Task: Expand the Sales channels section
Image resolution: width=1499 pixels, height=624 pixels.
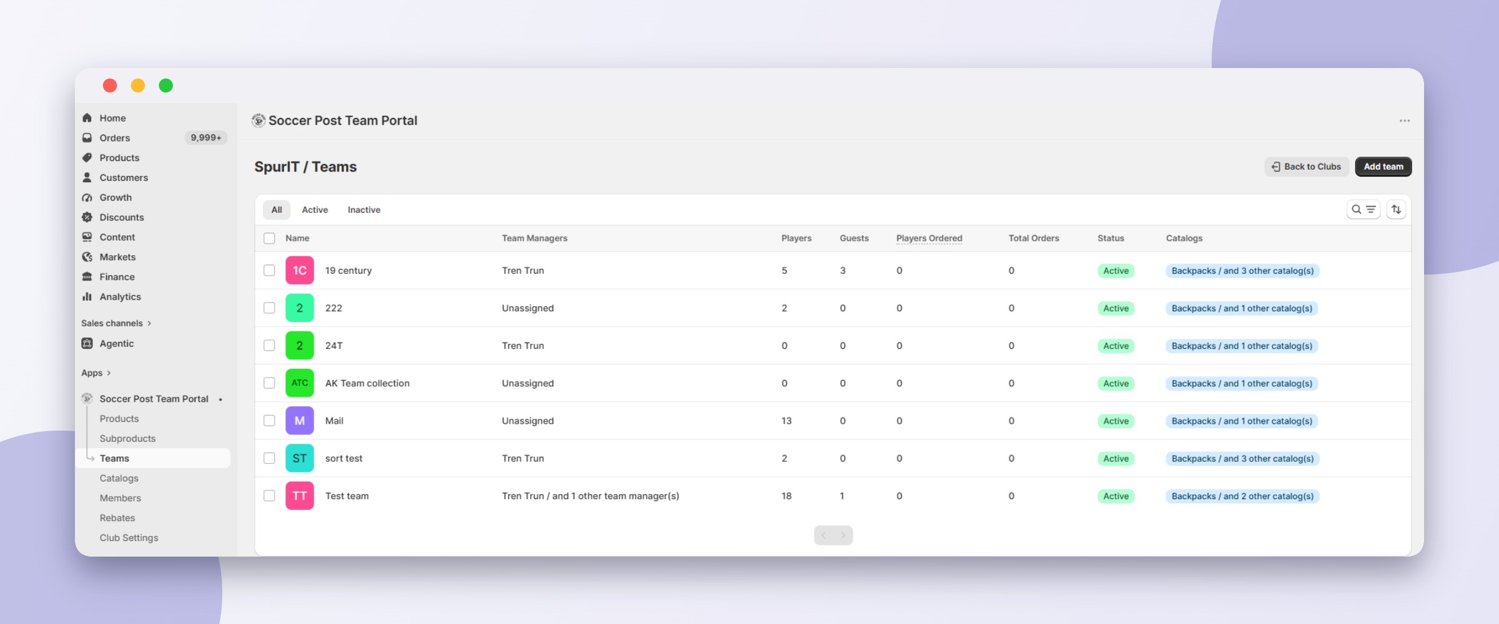Action: [x=116, y=323]
